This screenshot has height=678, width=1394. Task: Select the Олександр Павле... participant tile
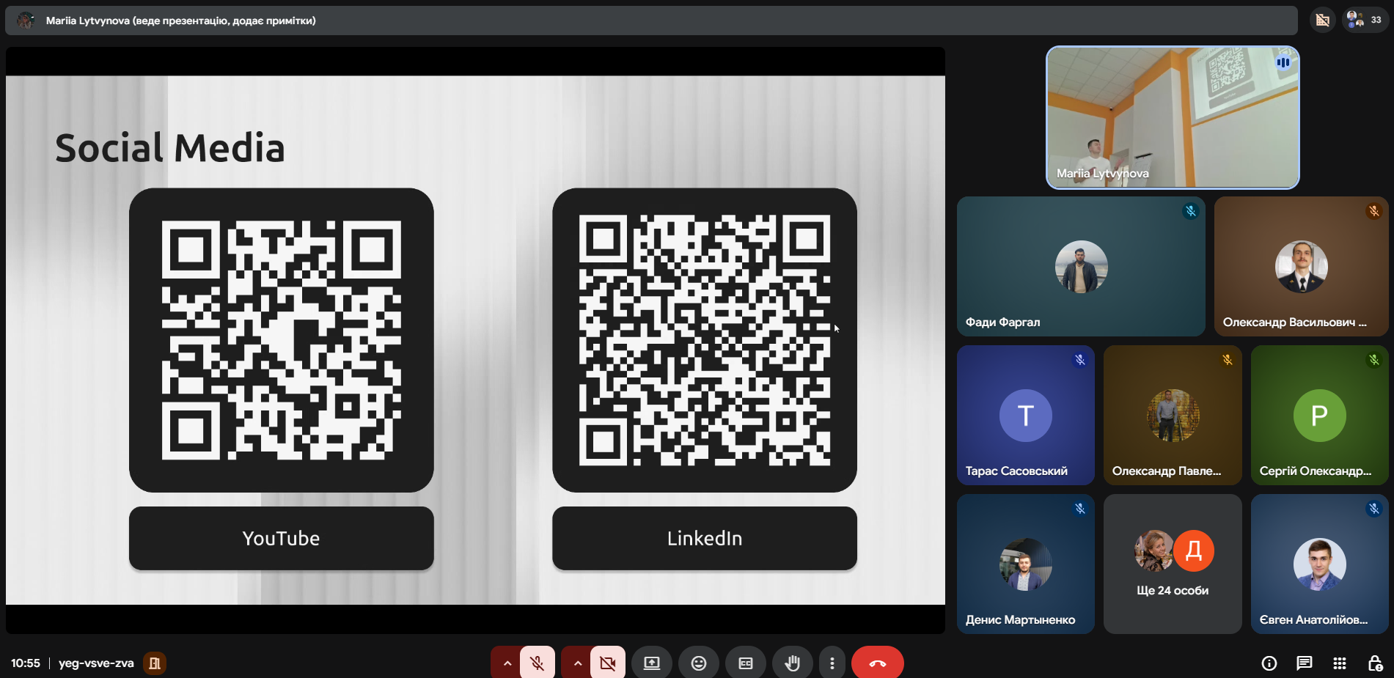1173,416
